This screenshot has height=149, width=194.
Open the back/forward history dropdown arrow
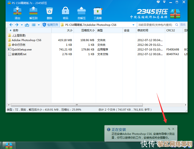(21, 25)
